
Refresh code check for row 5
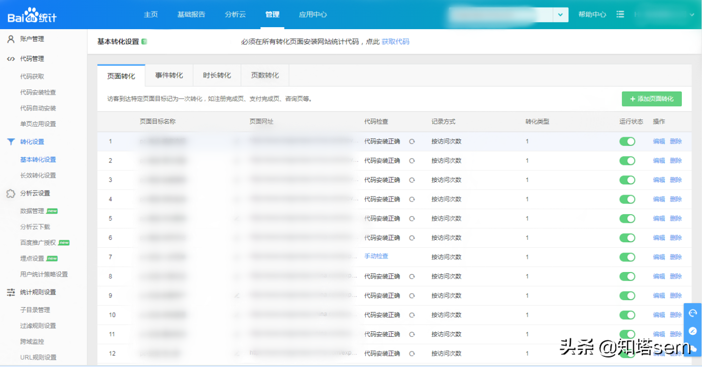pyautogui.click(x=412, y=219)
